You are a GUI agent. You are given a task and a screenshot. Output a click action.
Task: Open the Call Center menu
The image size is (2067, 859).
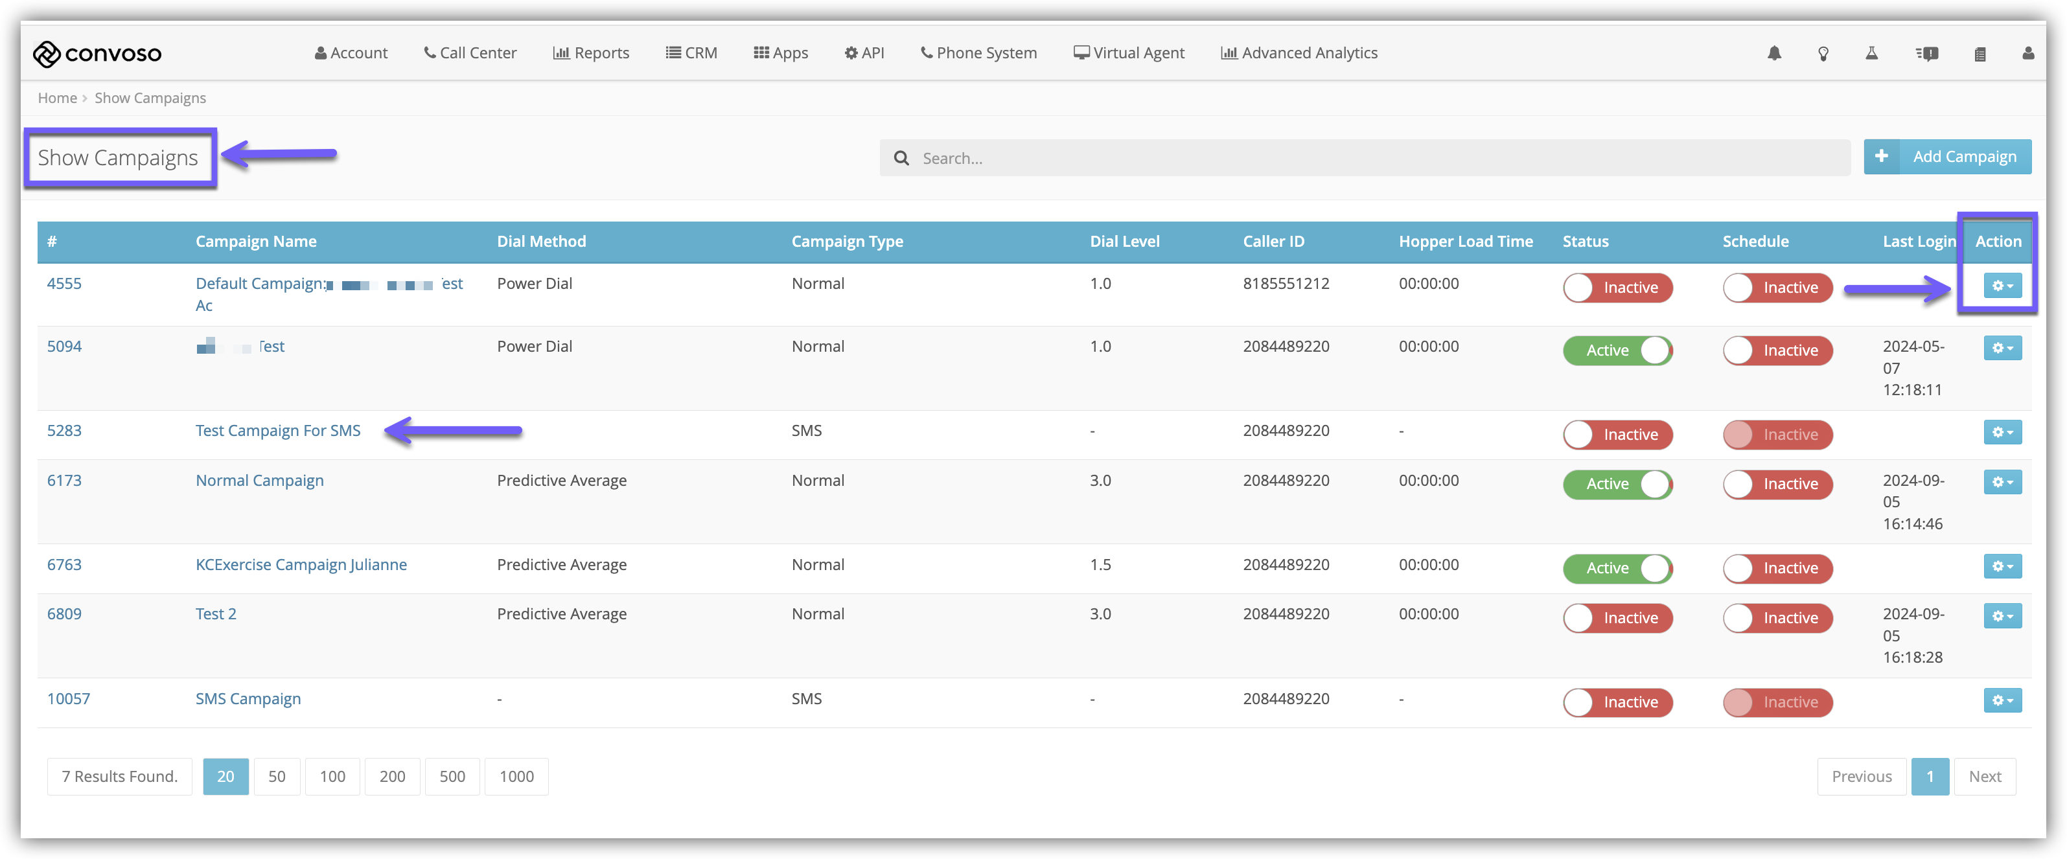point(470,53)
